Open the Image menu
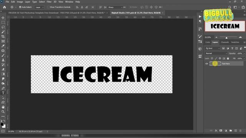 20,2
